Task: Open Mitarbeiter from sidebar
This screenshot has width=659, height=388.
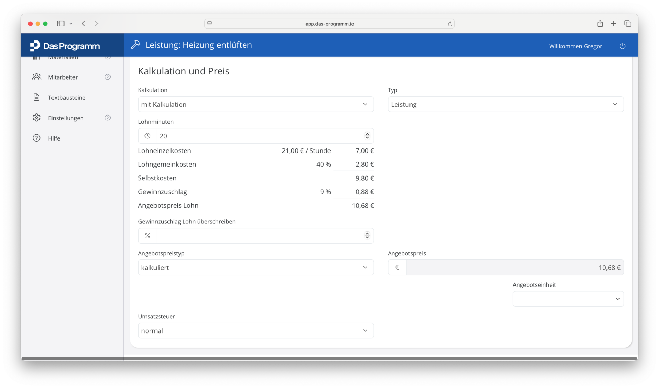Action: (x=63, y=77)
